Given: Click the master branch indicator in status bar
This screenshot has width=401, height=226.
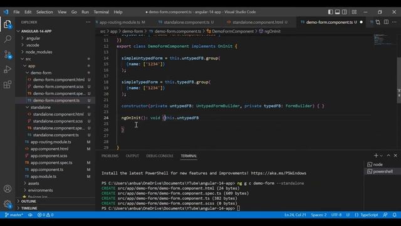Looking at the screenshot, I should [x=14, y=215].
